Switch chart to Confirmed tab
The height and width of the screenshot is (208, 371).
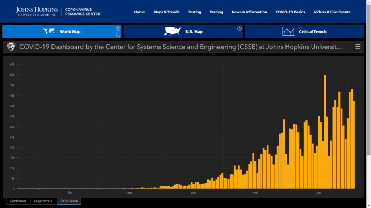click(x=18, y=201)
